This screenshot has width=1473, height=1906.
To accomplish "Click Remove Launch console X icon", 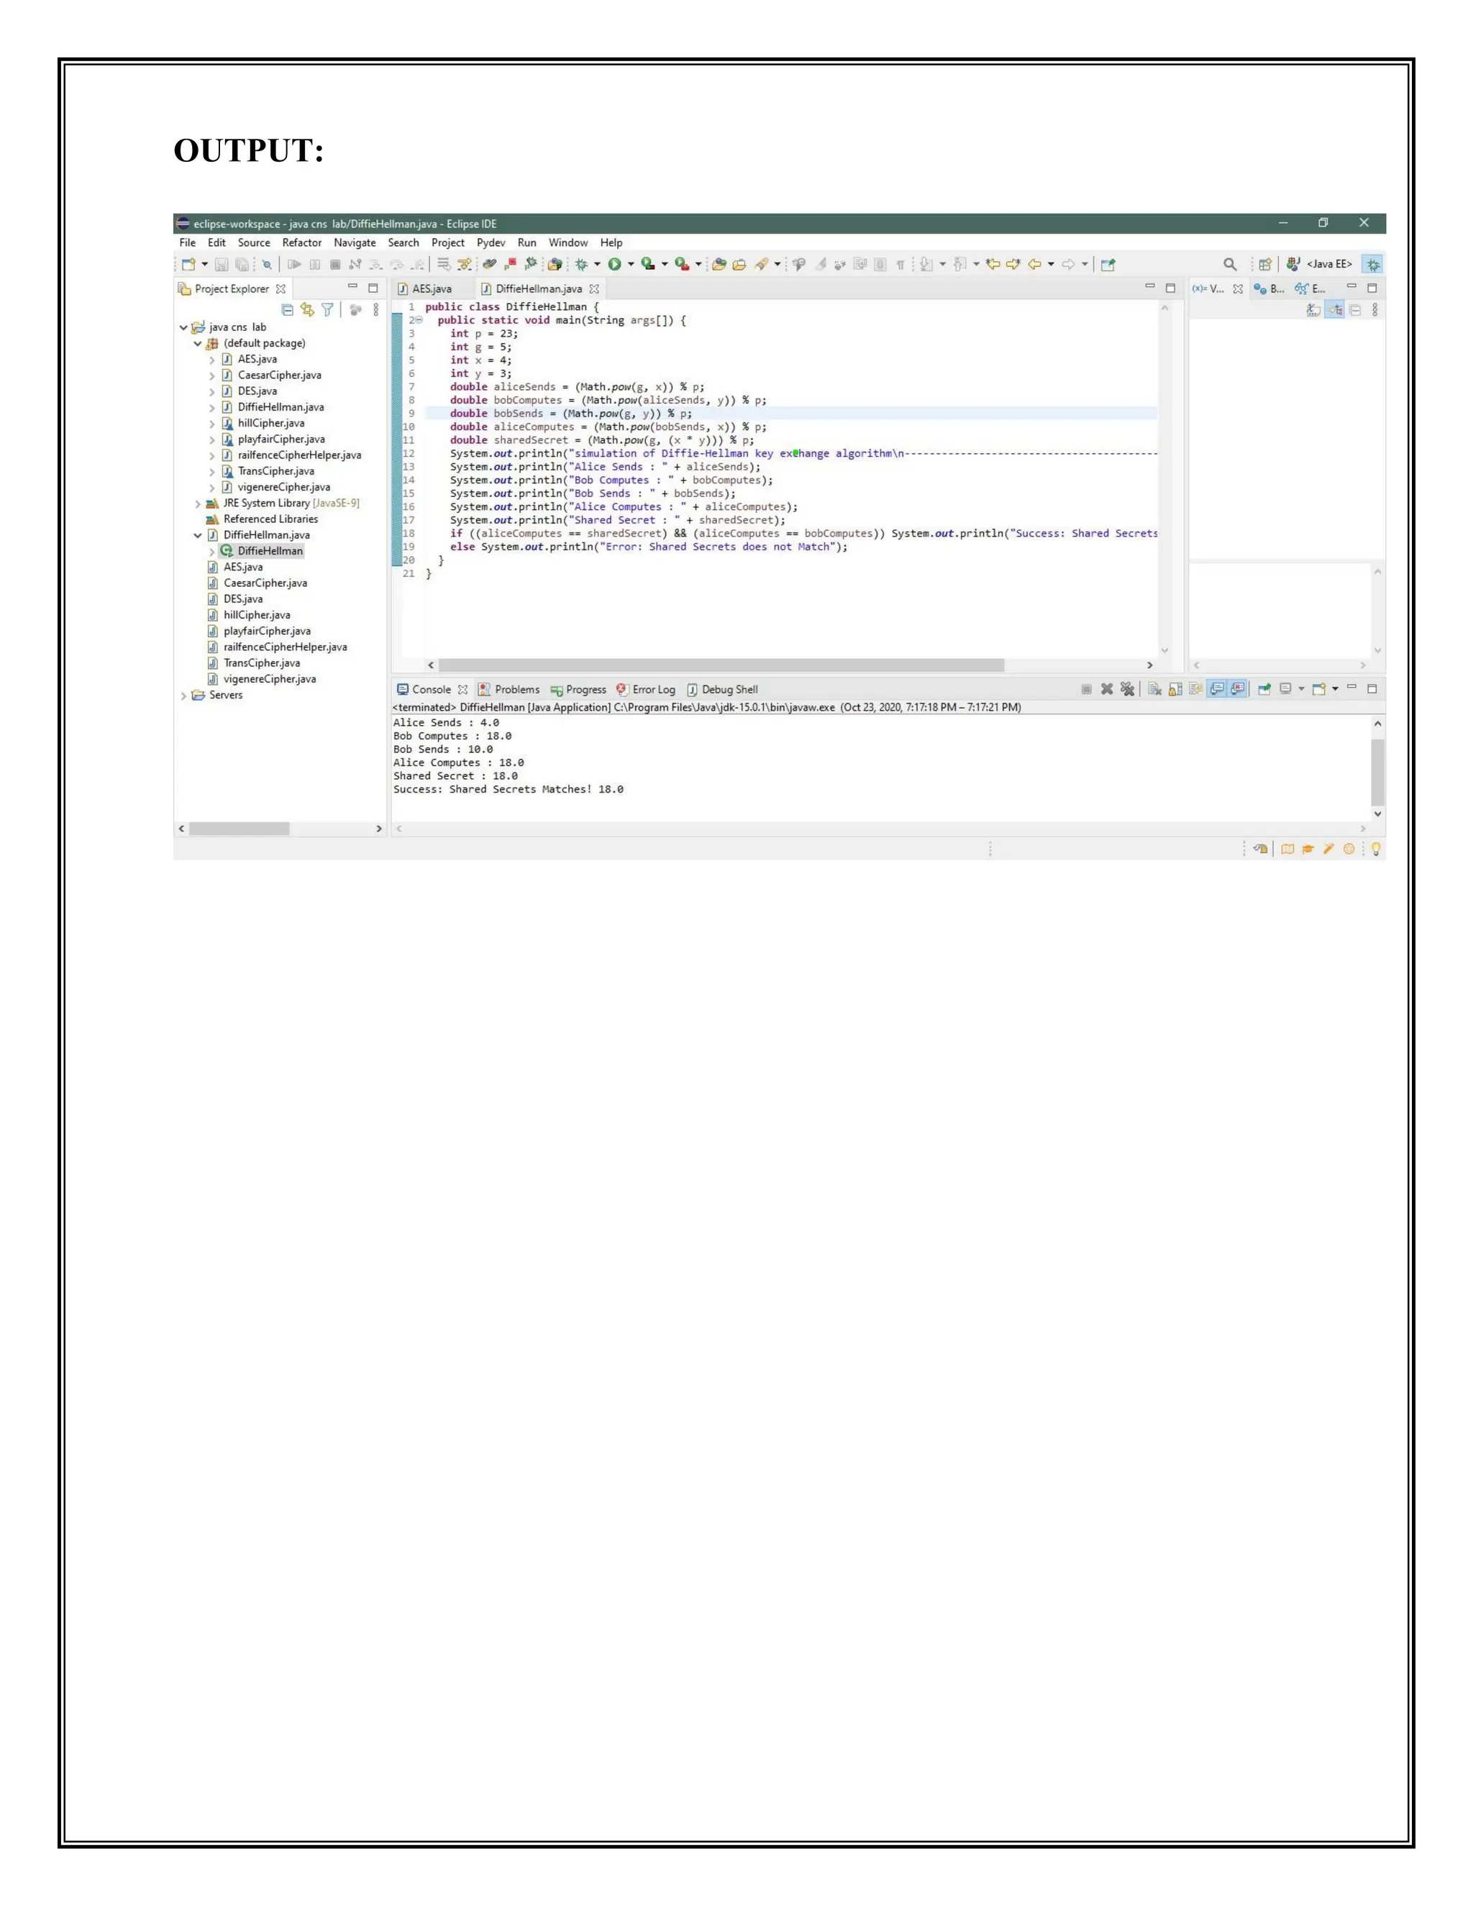I will [x=1106, y=690].
